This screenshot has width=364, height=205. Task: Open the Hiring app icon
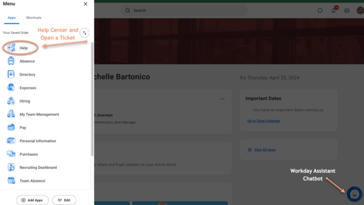(x=11, y=101)
